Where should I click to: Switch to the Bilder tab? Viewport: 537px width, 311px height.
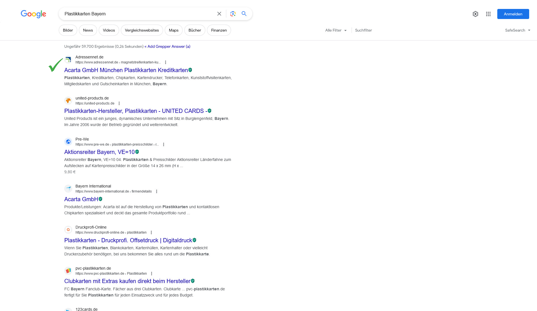[68, 30]
